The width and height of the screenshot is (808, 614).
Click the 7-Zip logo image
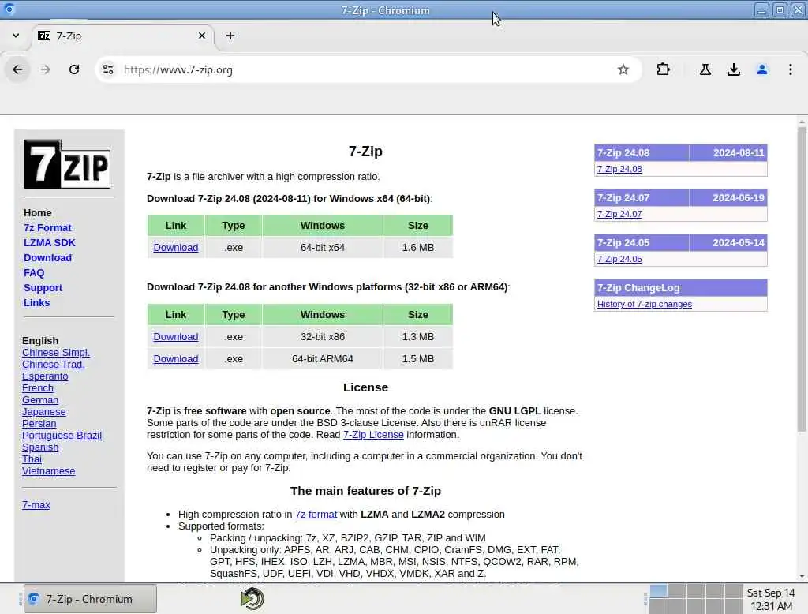[67, 164]
